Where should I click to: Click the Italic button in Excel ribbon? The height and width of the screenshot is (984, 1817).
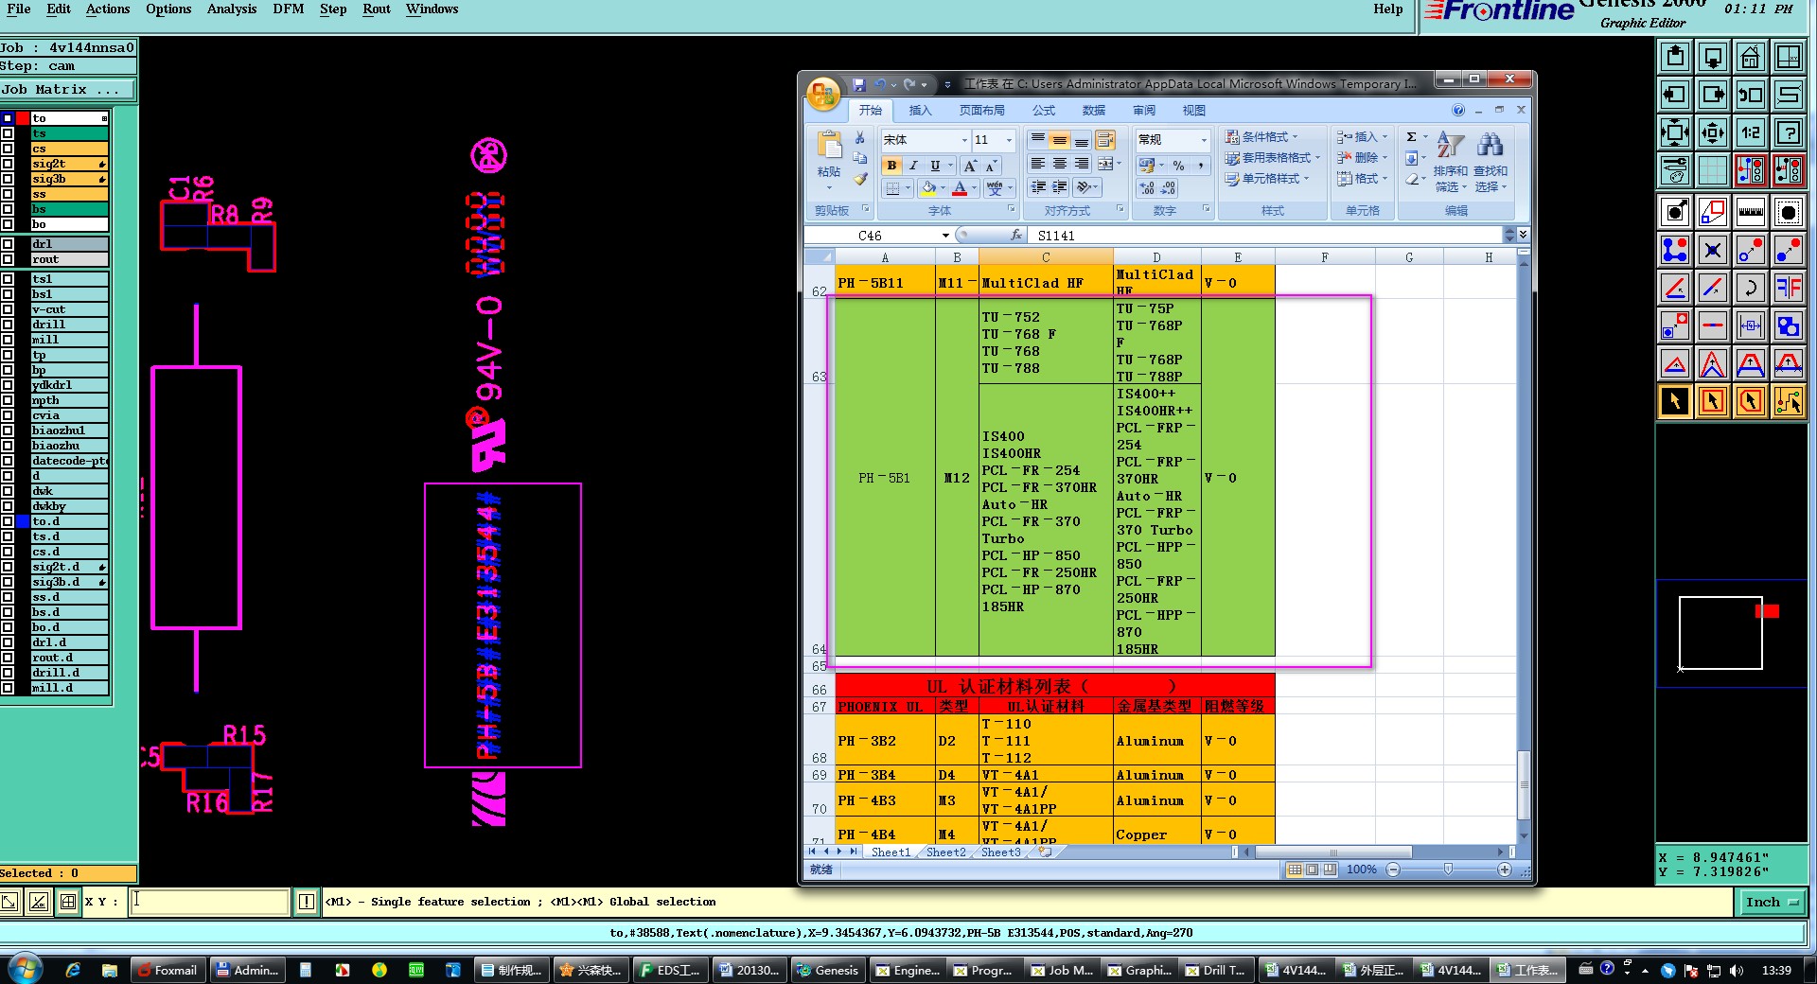click(x=913, y=166)
